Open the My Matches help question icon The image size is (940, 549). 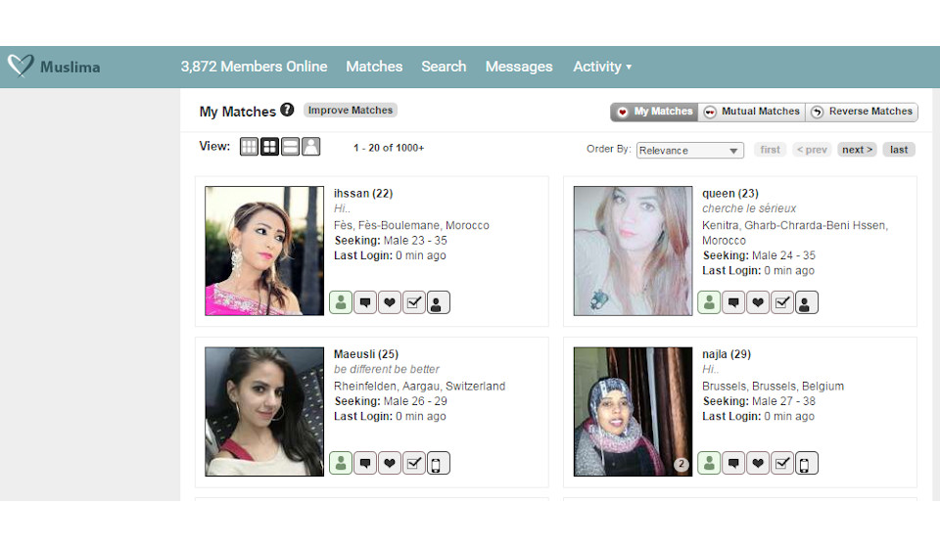[x=287, y=111]
